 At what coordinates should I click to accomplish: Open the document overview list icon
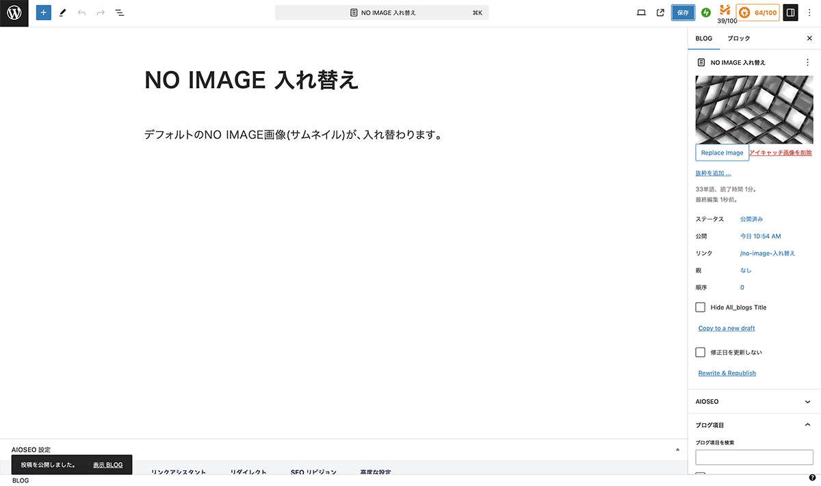(120, 13)
